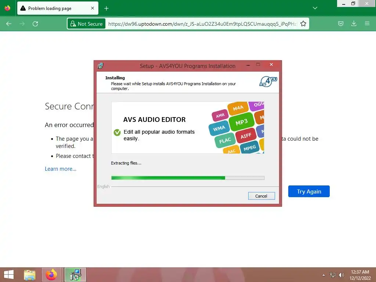Image resolution: width=376 pixels, height=282 pixels.
Task: Open the taskbar clock and date
Action: (360, 275)
